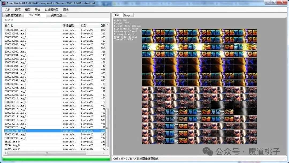
Task: Select row 2000330097.img_0
Action: pyautogui.click(x=55, y=73)
